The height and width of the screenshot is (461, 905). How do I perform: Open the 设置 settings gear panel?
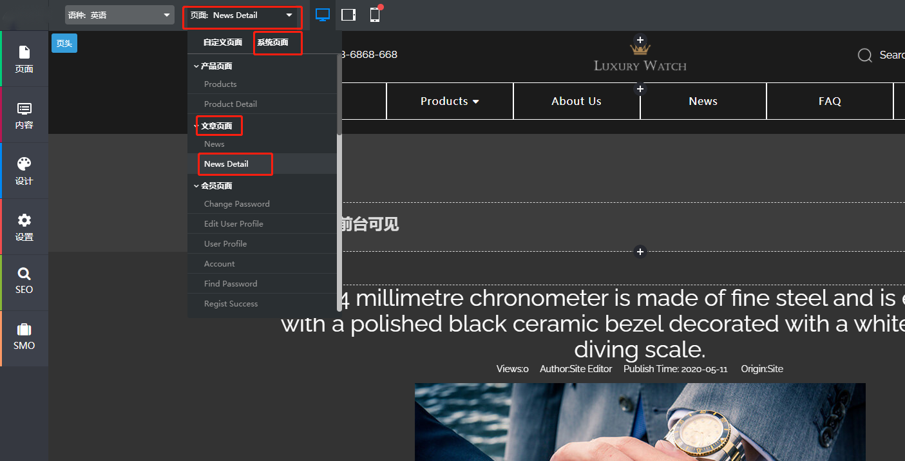pos(24,227)
